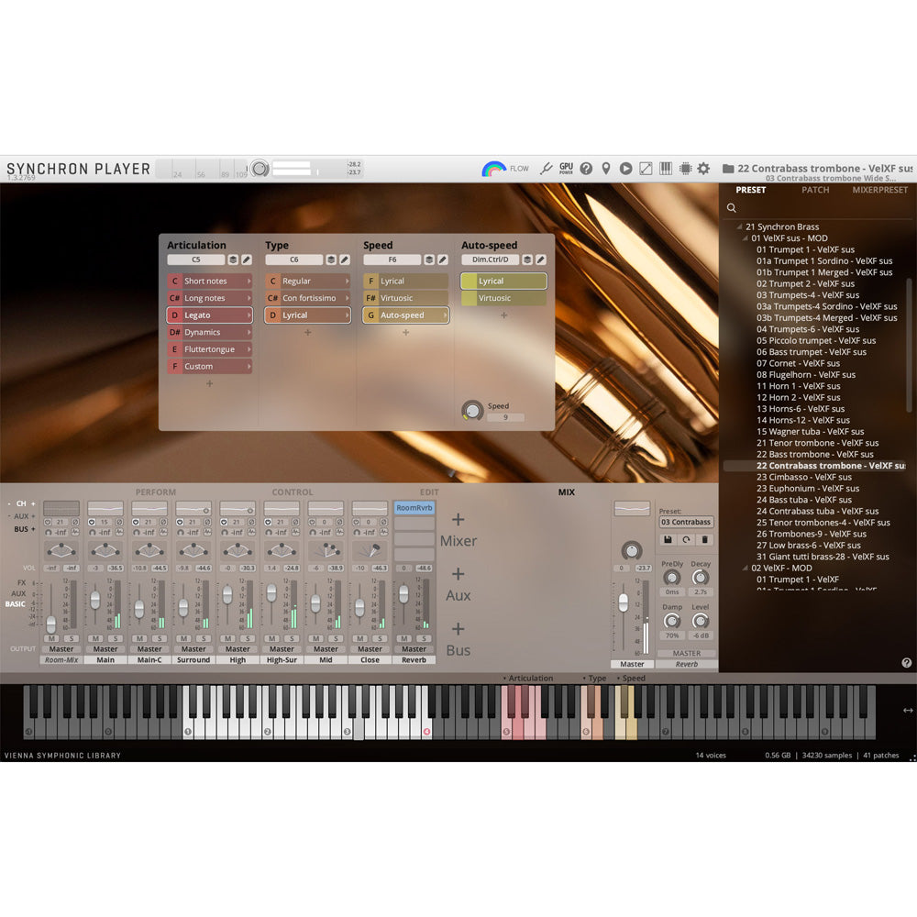This screenshot has height=917, width=917.
Task: Delete reverb preset with trash icon
Action: pos(704,540)
